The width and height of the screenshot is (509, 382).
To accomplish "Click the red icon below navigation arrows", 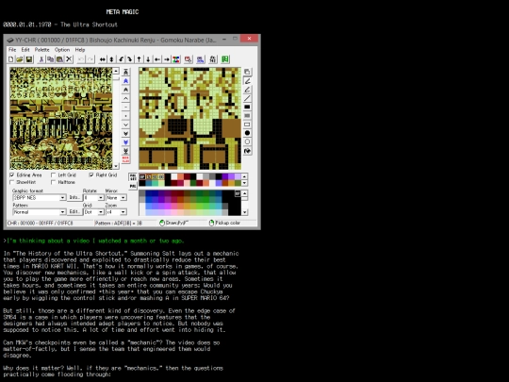I will tap(125, 159).
